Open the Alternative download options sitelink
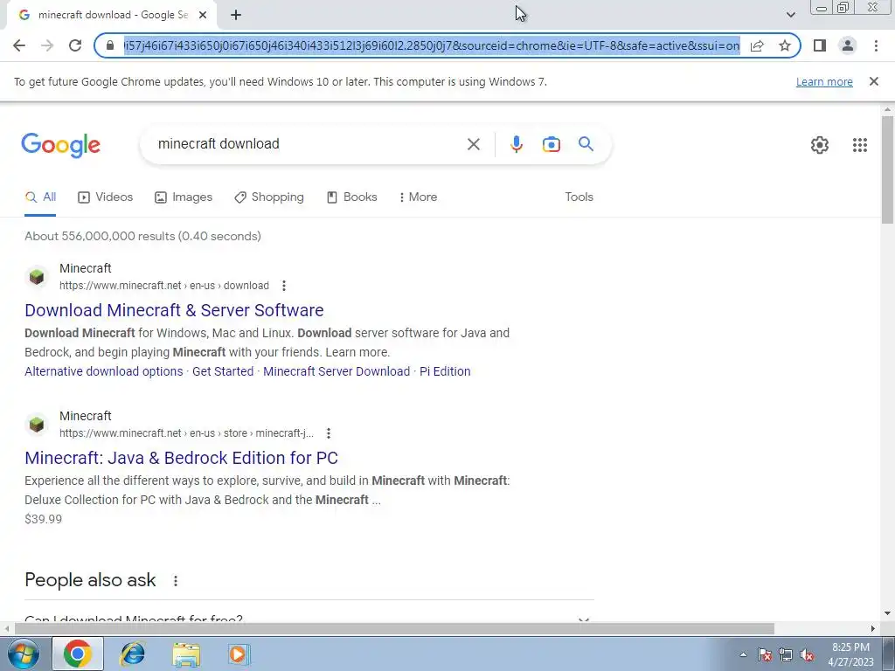The image size is (895, 671). (104, 371)
